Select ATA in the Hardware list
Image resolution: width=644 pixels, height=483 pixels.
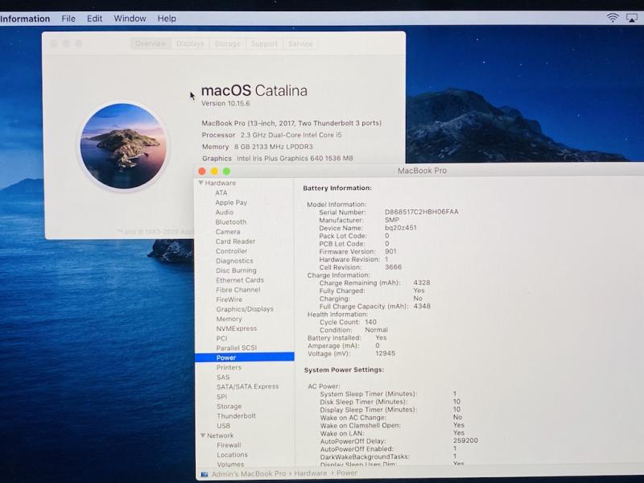[x=221, y=192]
